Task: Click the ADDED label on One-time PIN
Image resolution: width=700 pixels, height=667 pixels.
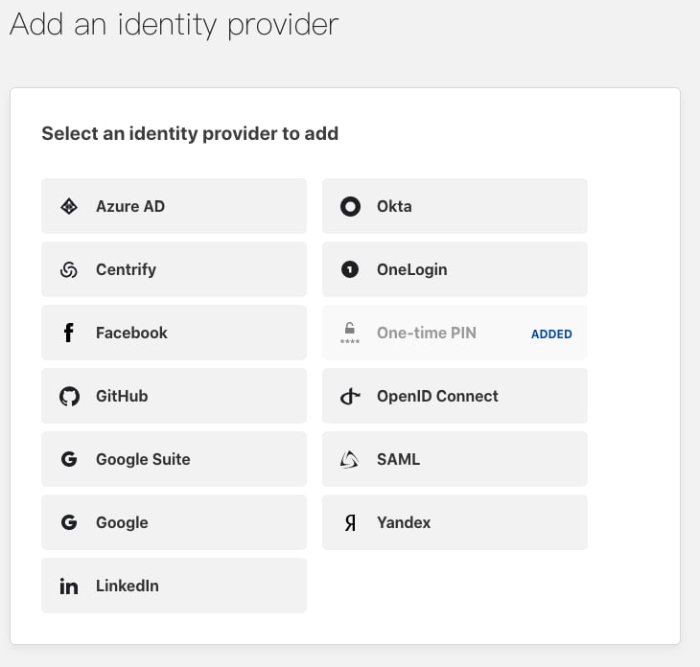Action: coord(551,333)
